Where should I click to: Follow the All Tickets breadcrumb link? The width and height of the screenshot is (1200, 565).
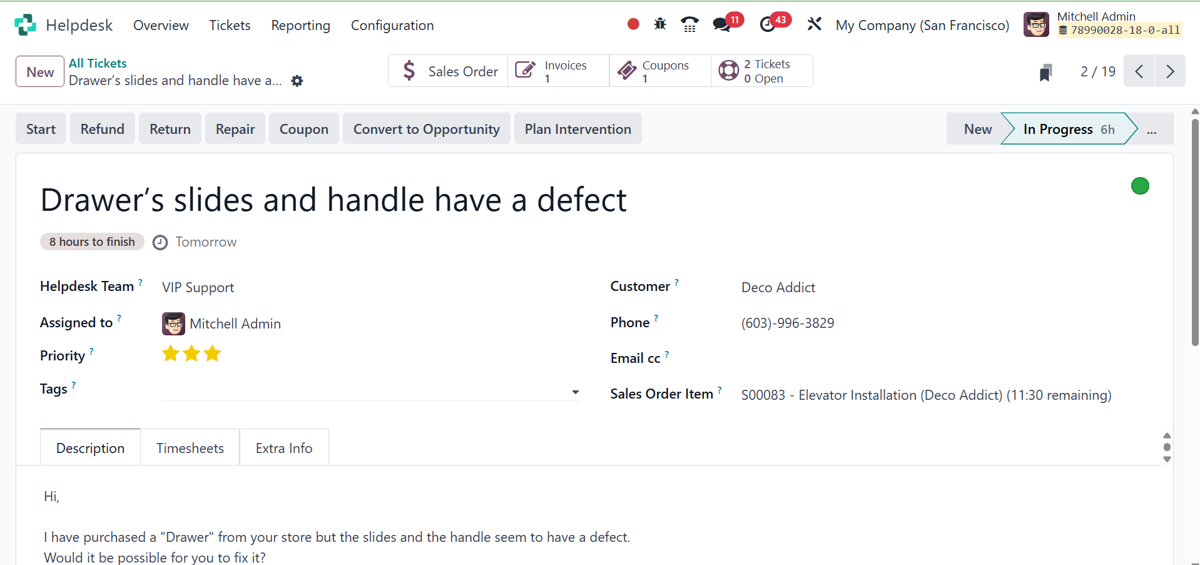(98, 63)
